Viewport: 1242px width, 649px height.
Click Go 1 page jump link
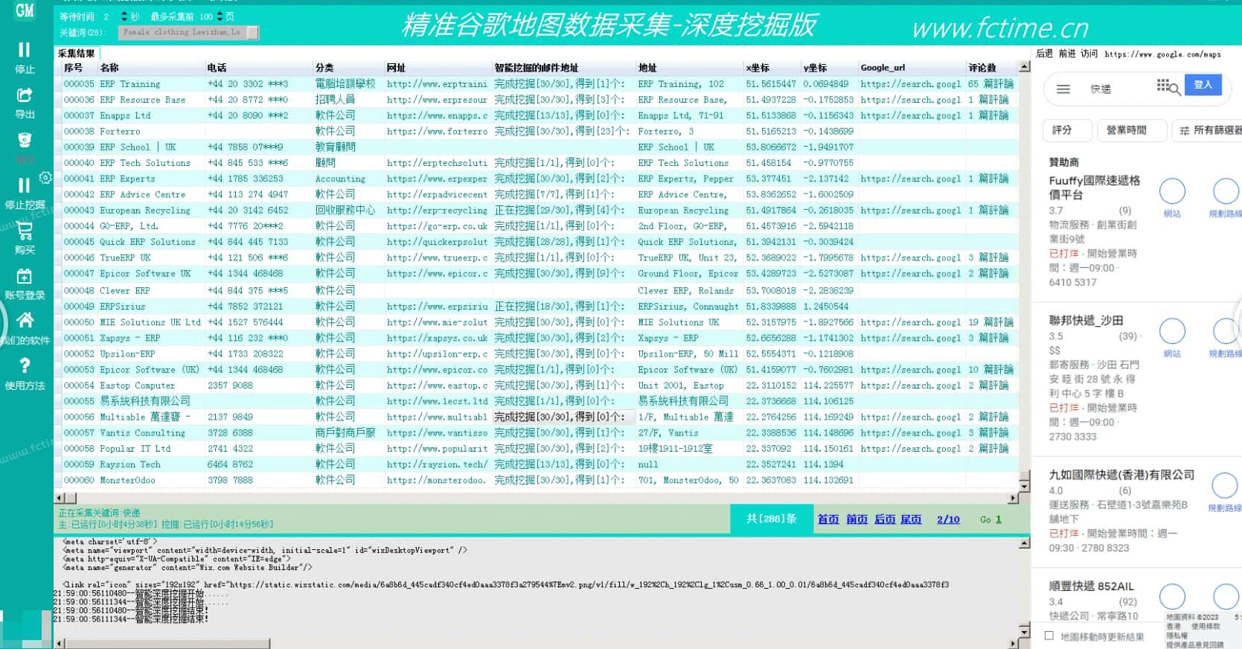point(990,519)
